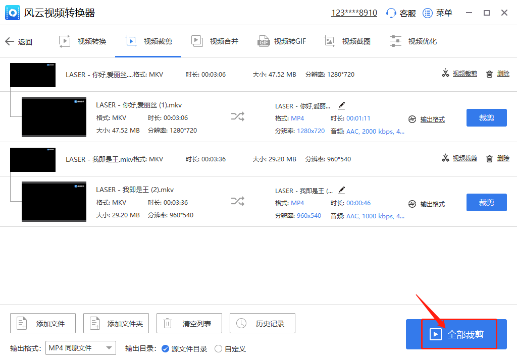Click scissors icon for 我即是王 video
The height and width of the screenshot is (363, 517).
(445, 158)
